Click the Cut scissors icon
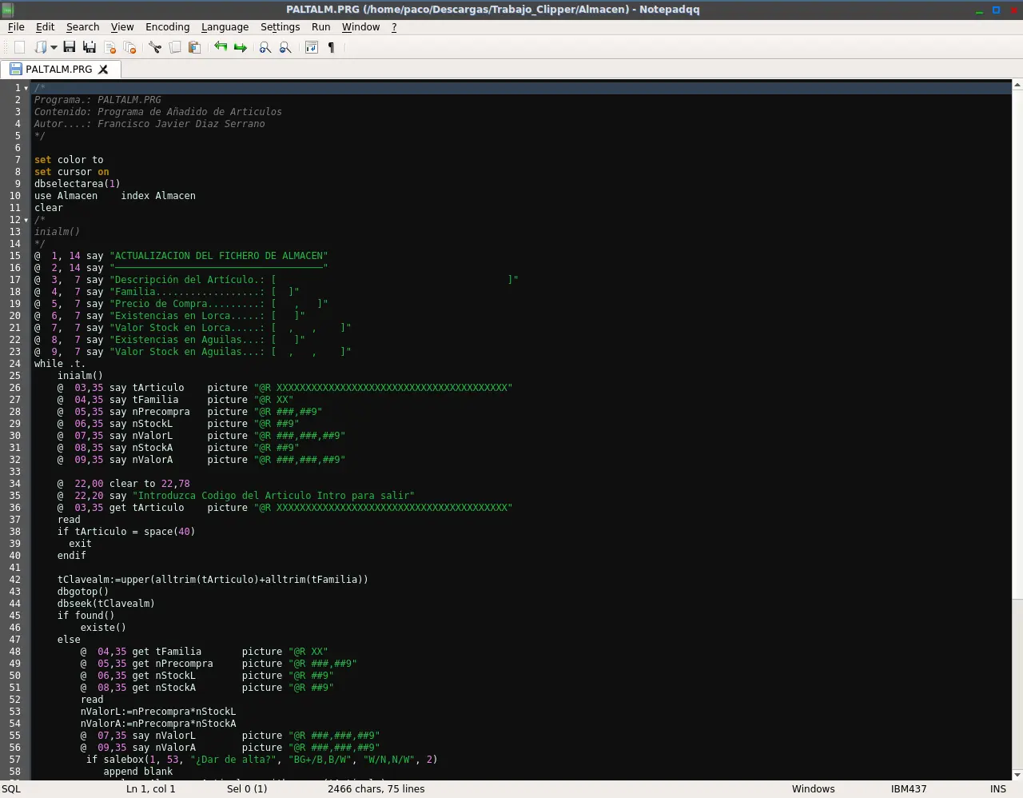 point(155,48)
